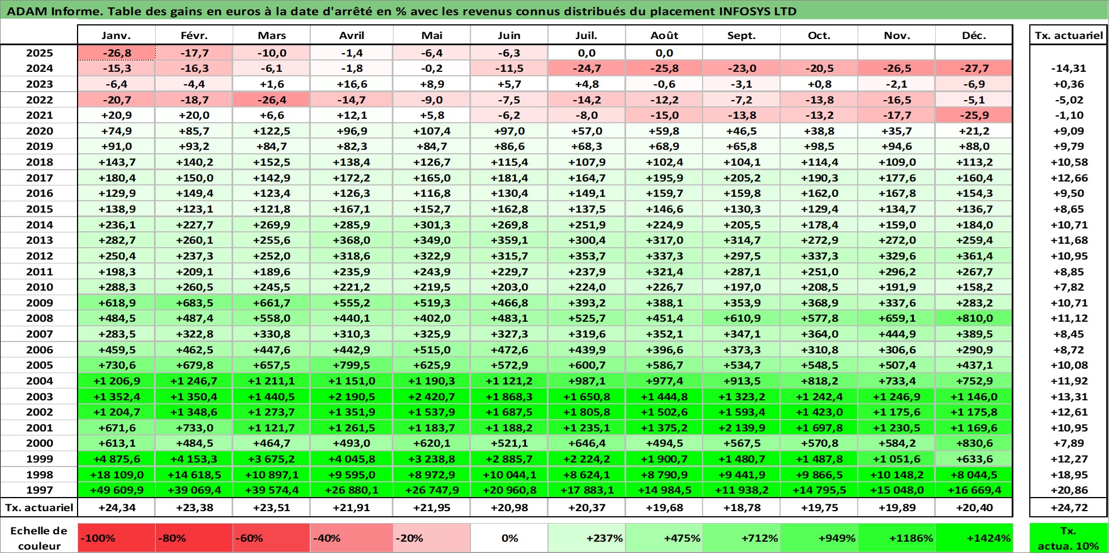Select the 2015 row label
The height and width of the screenshot is (553, 1109).
39,209
